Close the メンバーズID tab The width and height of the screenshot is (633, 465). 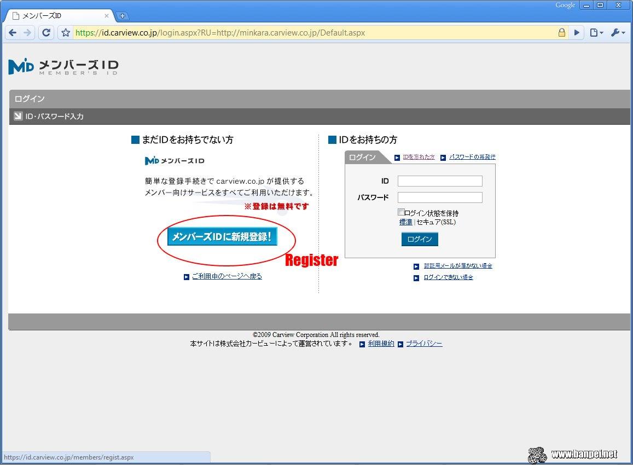(107, 16)
